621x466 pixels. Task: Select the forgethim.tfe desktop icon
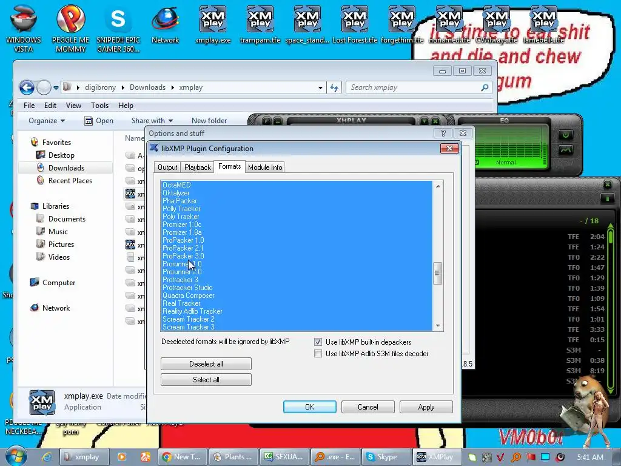401,24
